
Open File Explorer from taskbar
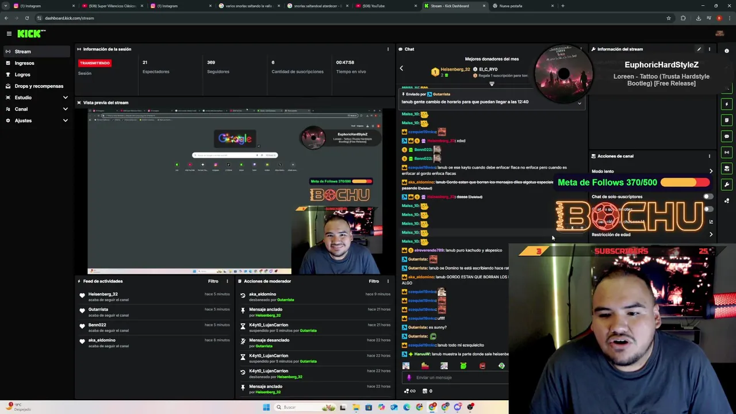(356, 407)
